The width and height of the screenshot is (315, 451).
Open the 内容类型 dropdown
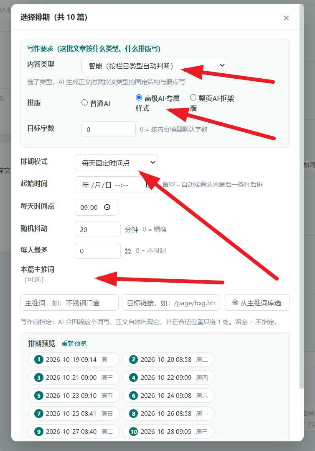coord(154,65)
